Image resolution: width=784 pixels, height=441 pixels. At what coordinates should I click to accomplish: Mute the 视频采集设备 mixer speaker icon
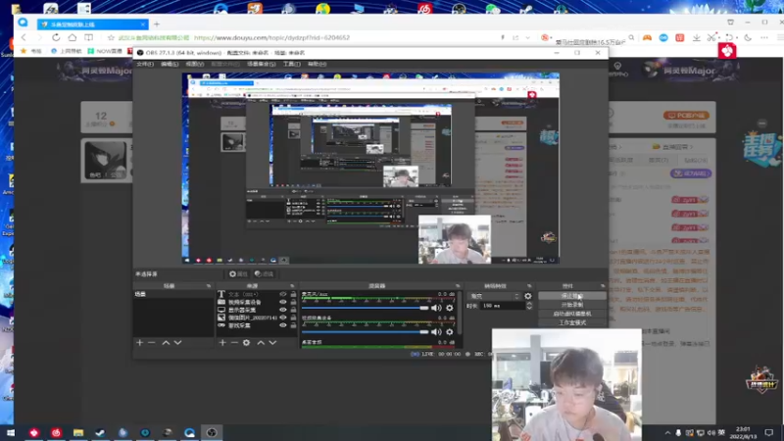pos(436,332)
